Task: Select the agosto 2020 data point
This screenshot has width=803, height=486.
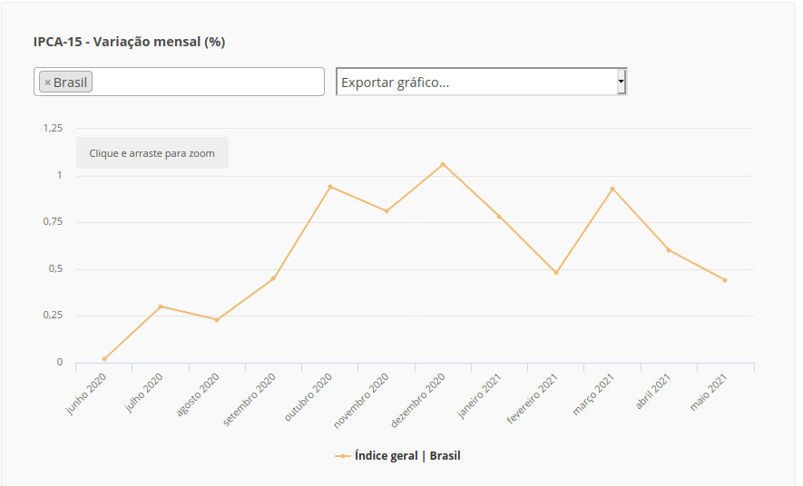Action: (217, 320)
